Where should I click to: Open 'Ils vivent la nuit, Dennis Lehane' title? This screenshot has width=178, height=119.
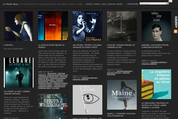(17, 93)
